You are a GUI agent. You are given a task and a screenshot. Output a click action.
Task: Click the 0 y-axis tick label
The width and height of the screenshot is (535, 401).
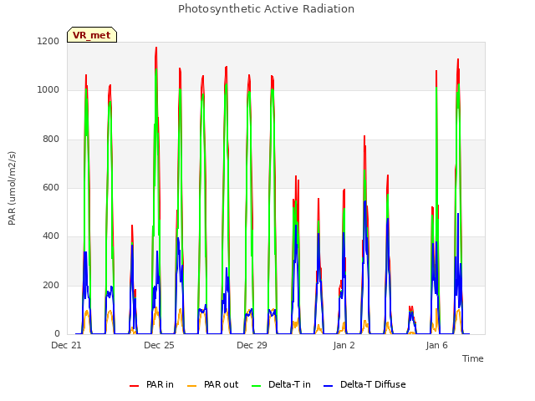[x=57, y=334]
